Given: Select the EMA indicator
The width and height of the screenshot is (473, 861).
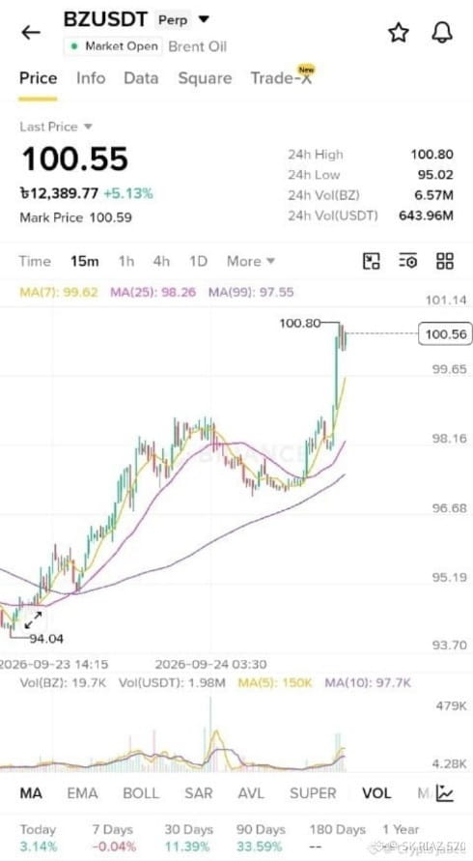Looking at the screenshot, I should tap(82, 793).
